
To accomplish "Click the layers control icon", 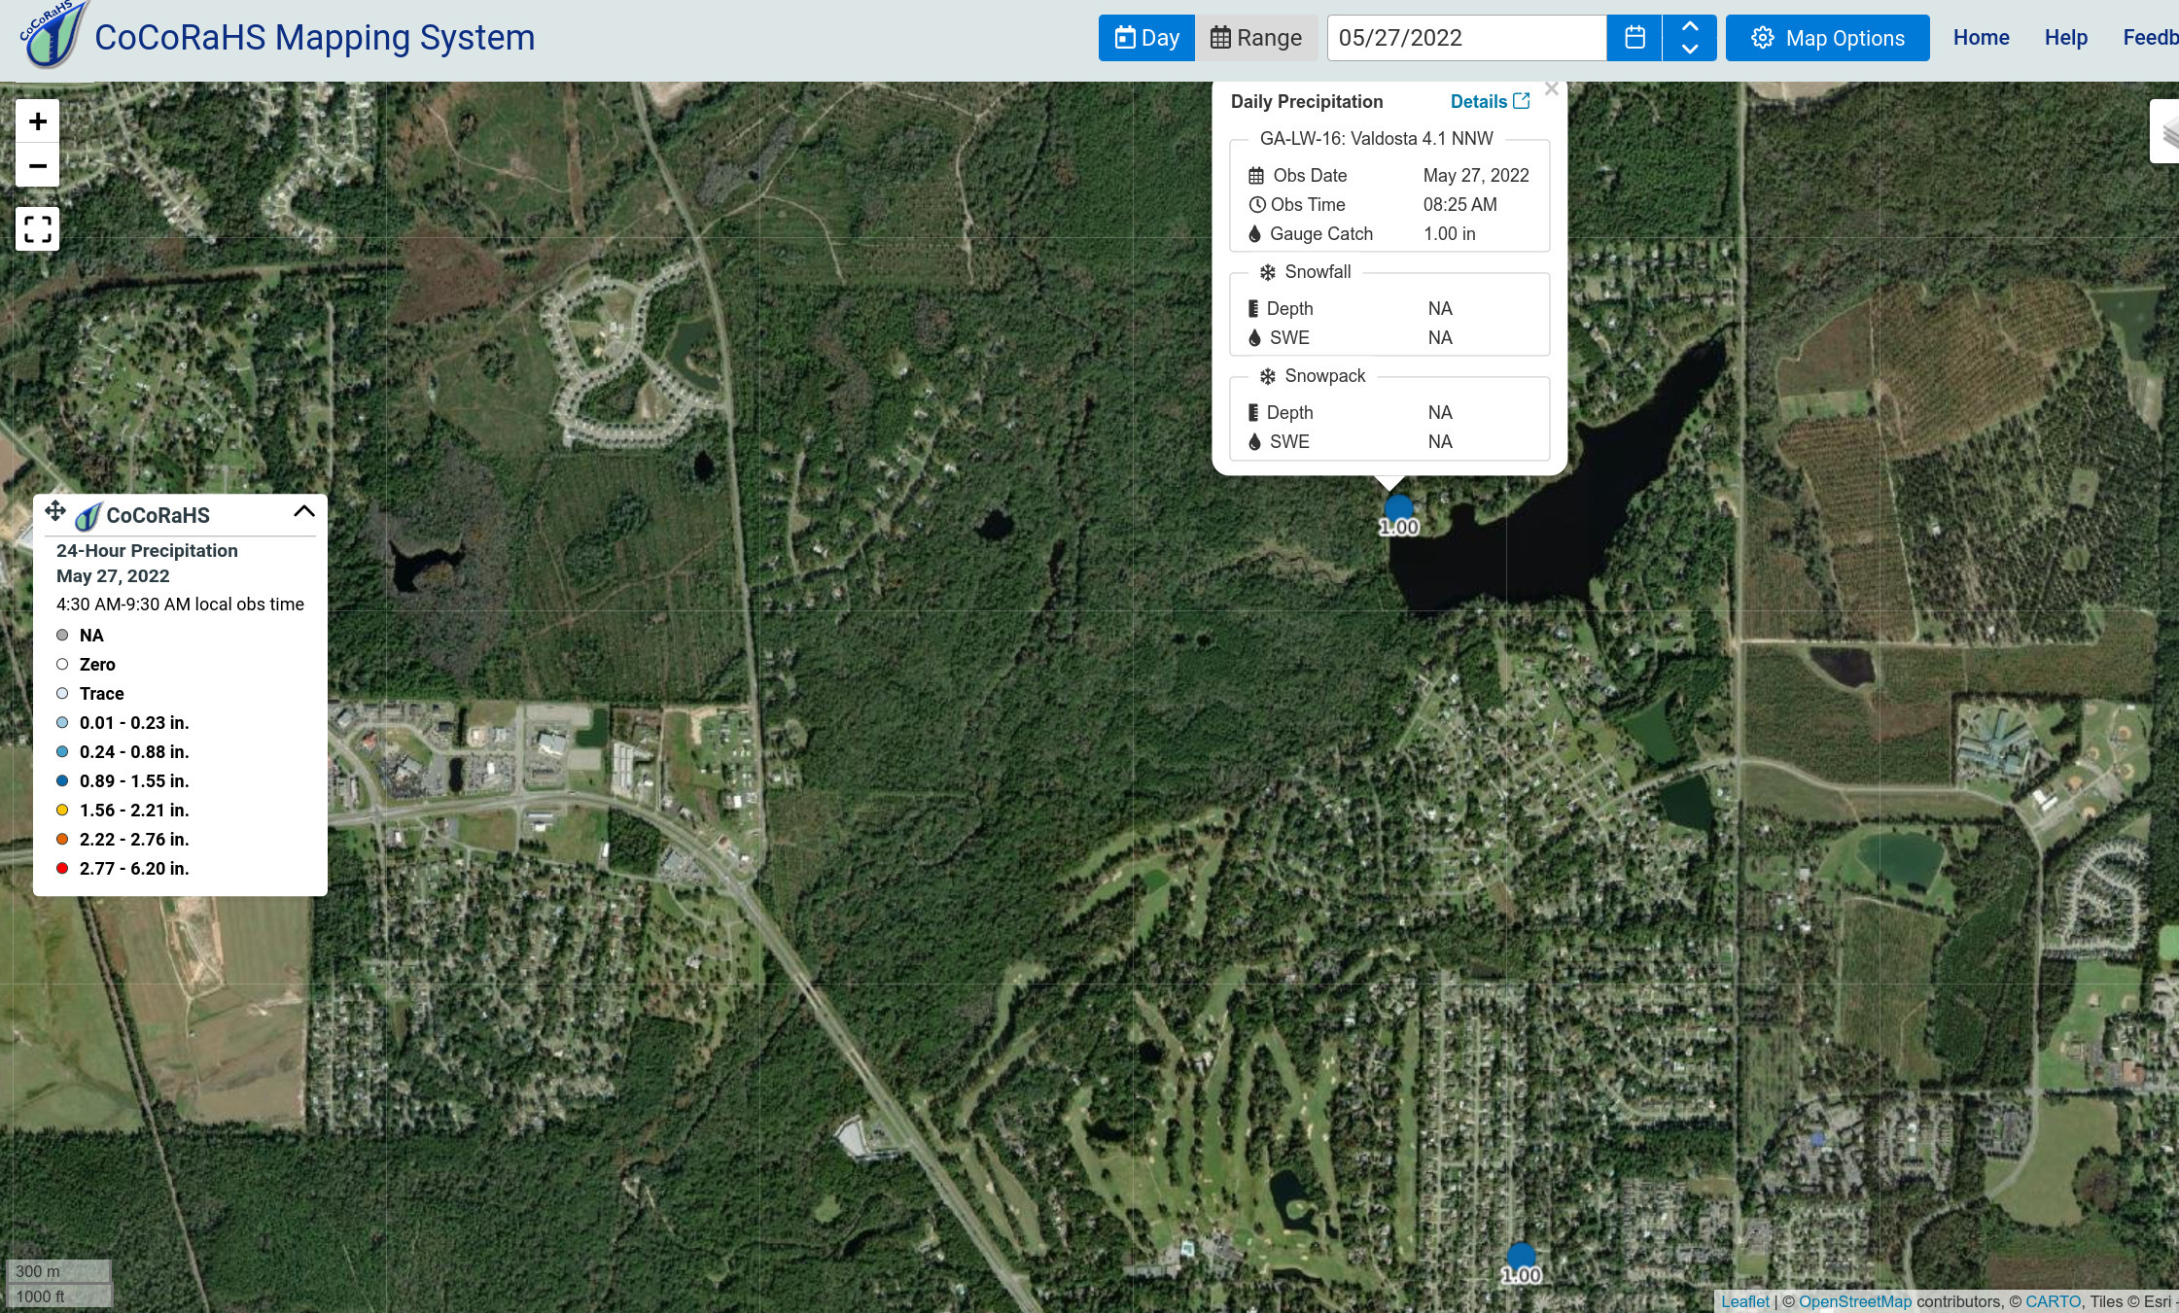I will click(x=2167, y=132).
